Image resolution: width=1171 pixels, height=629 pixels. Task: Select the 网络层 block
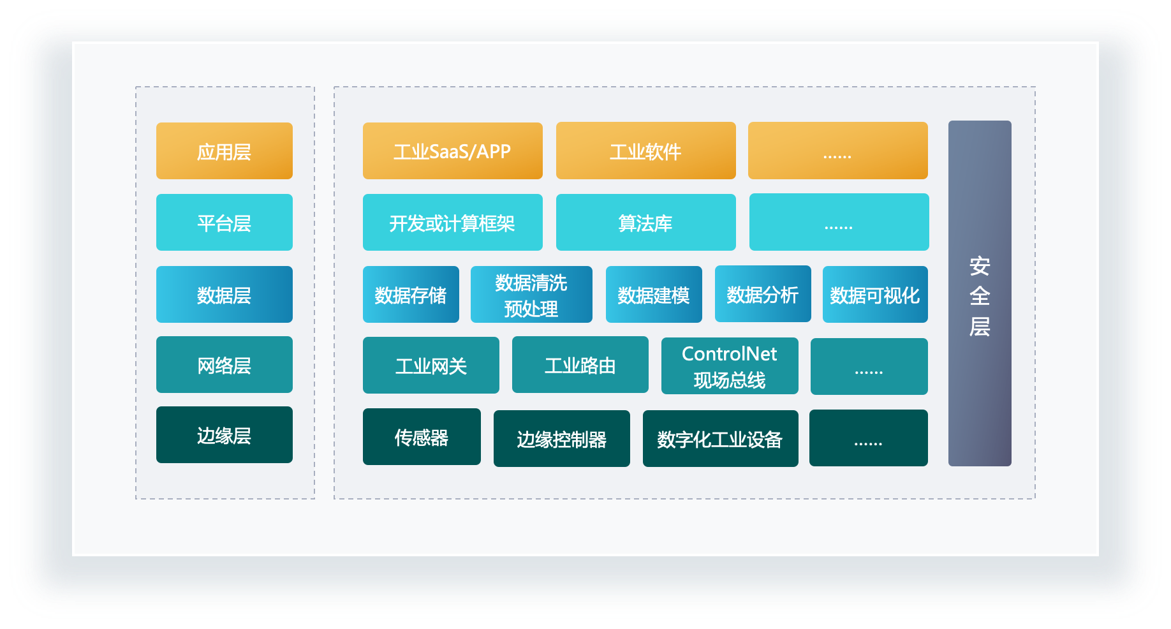coord(224,365)
